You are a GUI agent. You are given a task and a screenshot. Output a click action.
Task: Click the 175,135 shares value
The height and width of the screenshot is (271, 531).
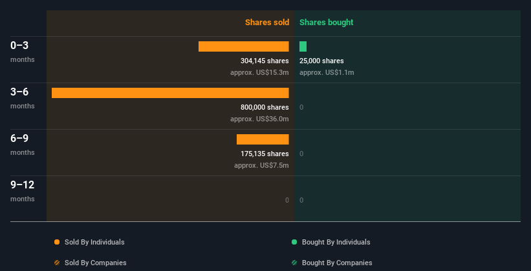(265, 154)
